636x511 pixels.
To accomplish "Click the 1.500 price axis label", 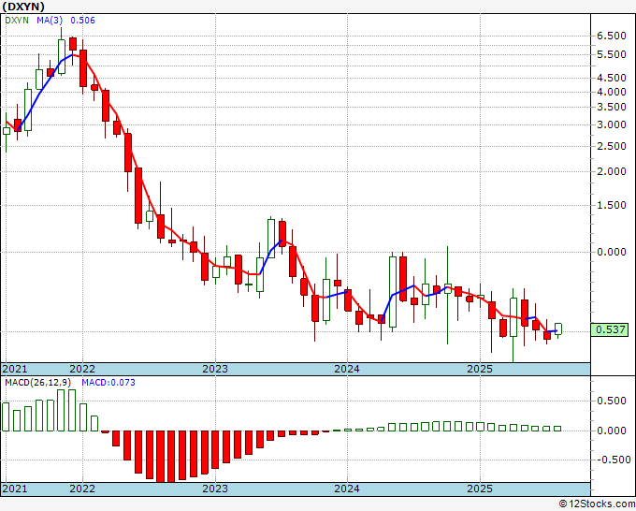I will [x=612, y=205].
